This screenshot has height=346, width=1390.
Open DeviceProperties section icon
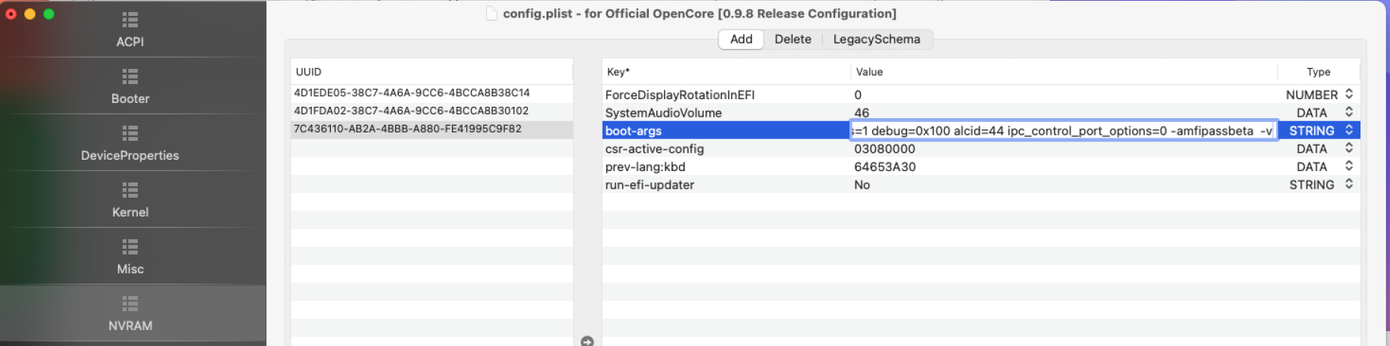[130, 134]
